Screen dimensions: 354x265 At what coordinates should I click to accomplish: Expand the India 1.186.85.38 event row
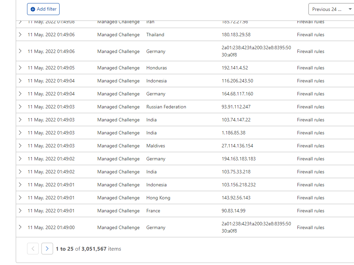(20, 133)
